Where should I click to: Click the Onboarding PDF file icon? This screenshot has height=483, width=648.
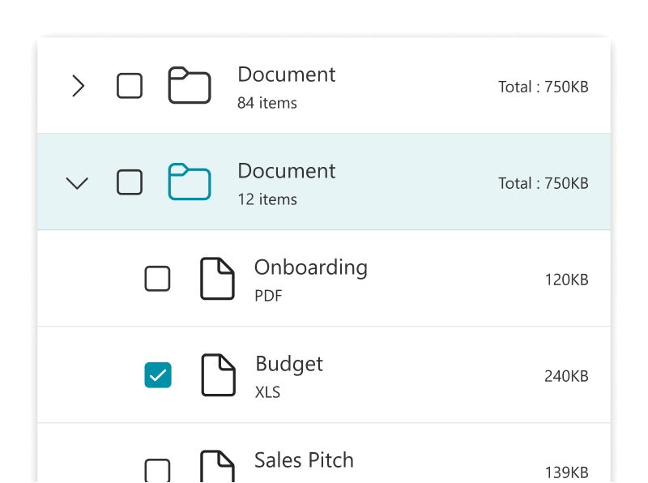pos(218,279)
